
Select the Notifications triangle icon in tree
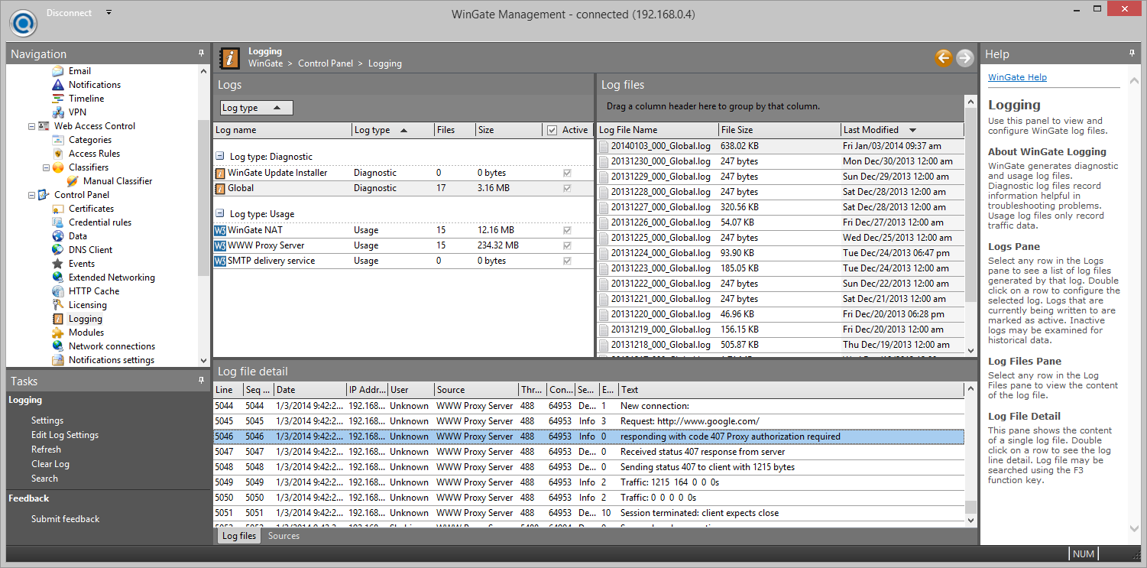(58, 85)
